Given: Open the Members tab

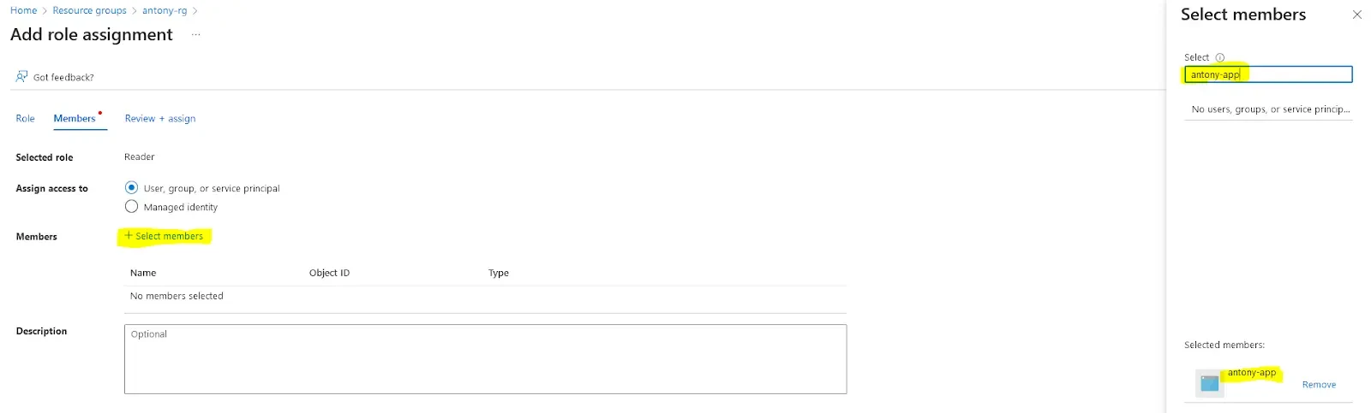Looking at the screenshot, I should click(x=75, y=119).
